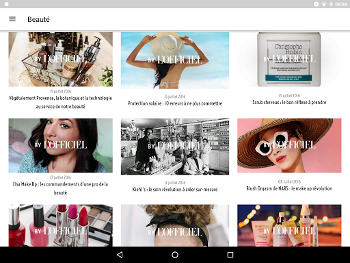The image size is (350, 263).
Task: Open the lipsticks and nail polish image
Action: [x=61, y=225]
